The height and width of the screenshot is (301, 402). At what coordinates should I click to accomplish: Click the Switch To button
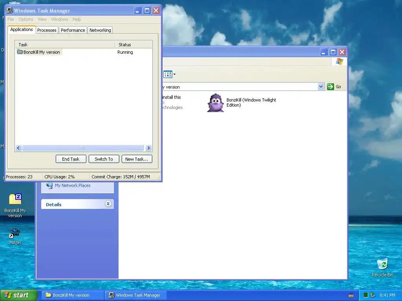[x=104, y=159]
